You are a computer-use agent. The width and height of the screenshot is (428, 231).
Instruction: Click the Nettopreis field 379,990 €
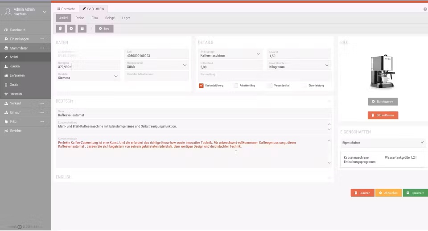tap(88, 65)
